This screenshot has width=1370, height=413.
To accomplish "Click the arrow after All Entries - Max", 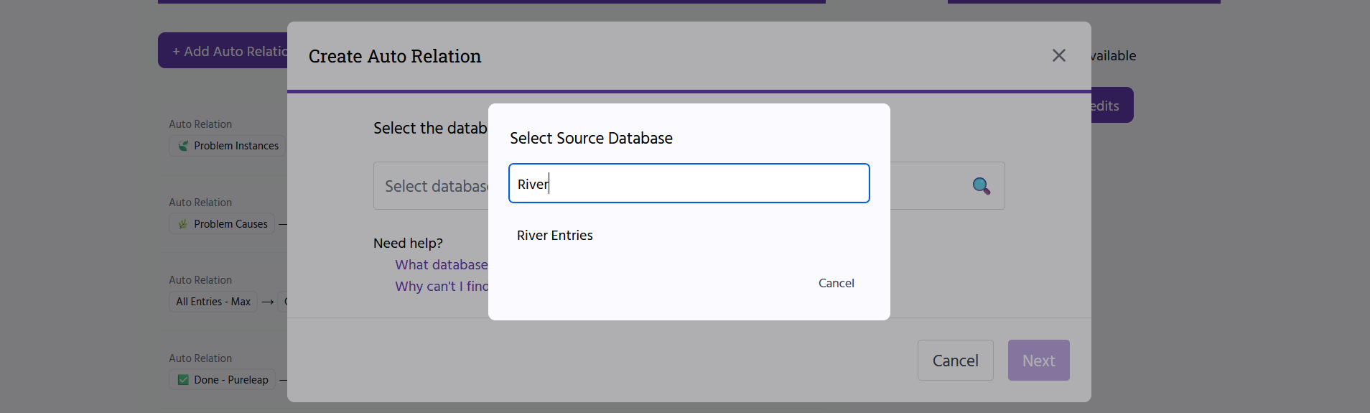I will 268,302.
